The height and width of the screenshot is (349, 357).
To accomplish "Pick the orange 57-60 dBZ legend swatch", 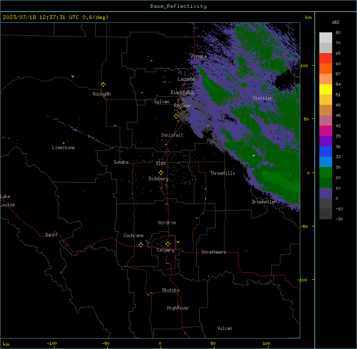I will click(x=326, y=68).
